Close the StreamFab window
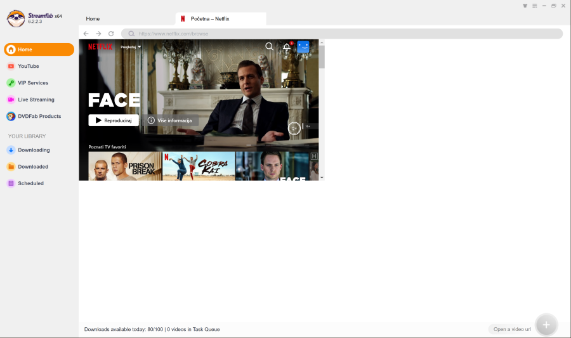Viewport: 571px width, 338px height. point(563,6)
